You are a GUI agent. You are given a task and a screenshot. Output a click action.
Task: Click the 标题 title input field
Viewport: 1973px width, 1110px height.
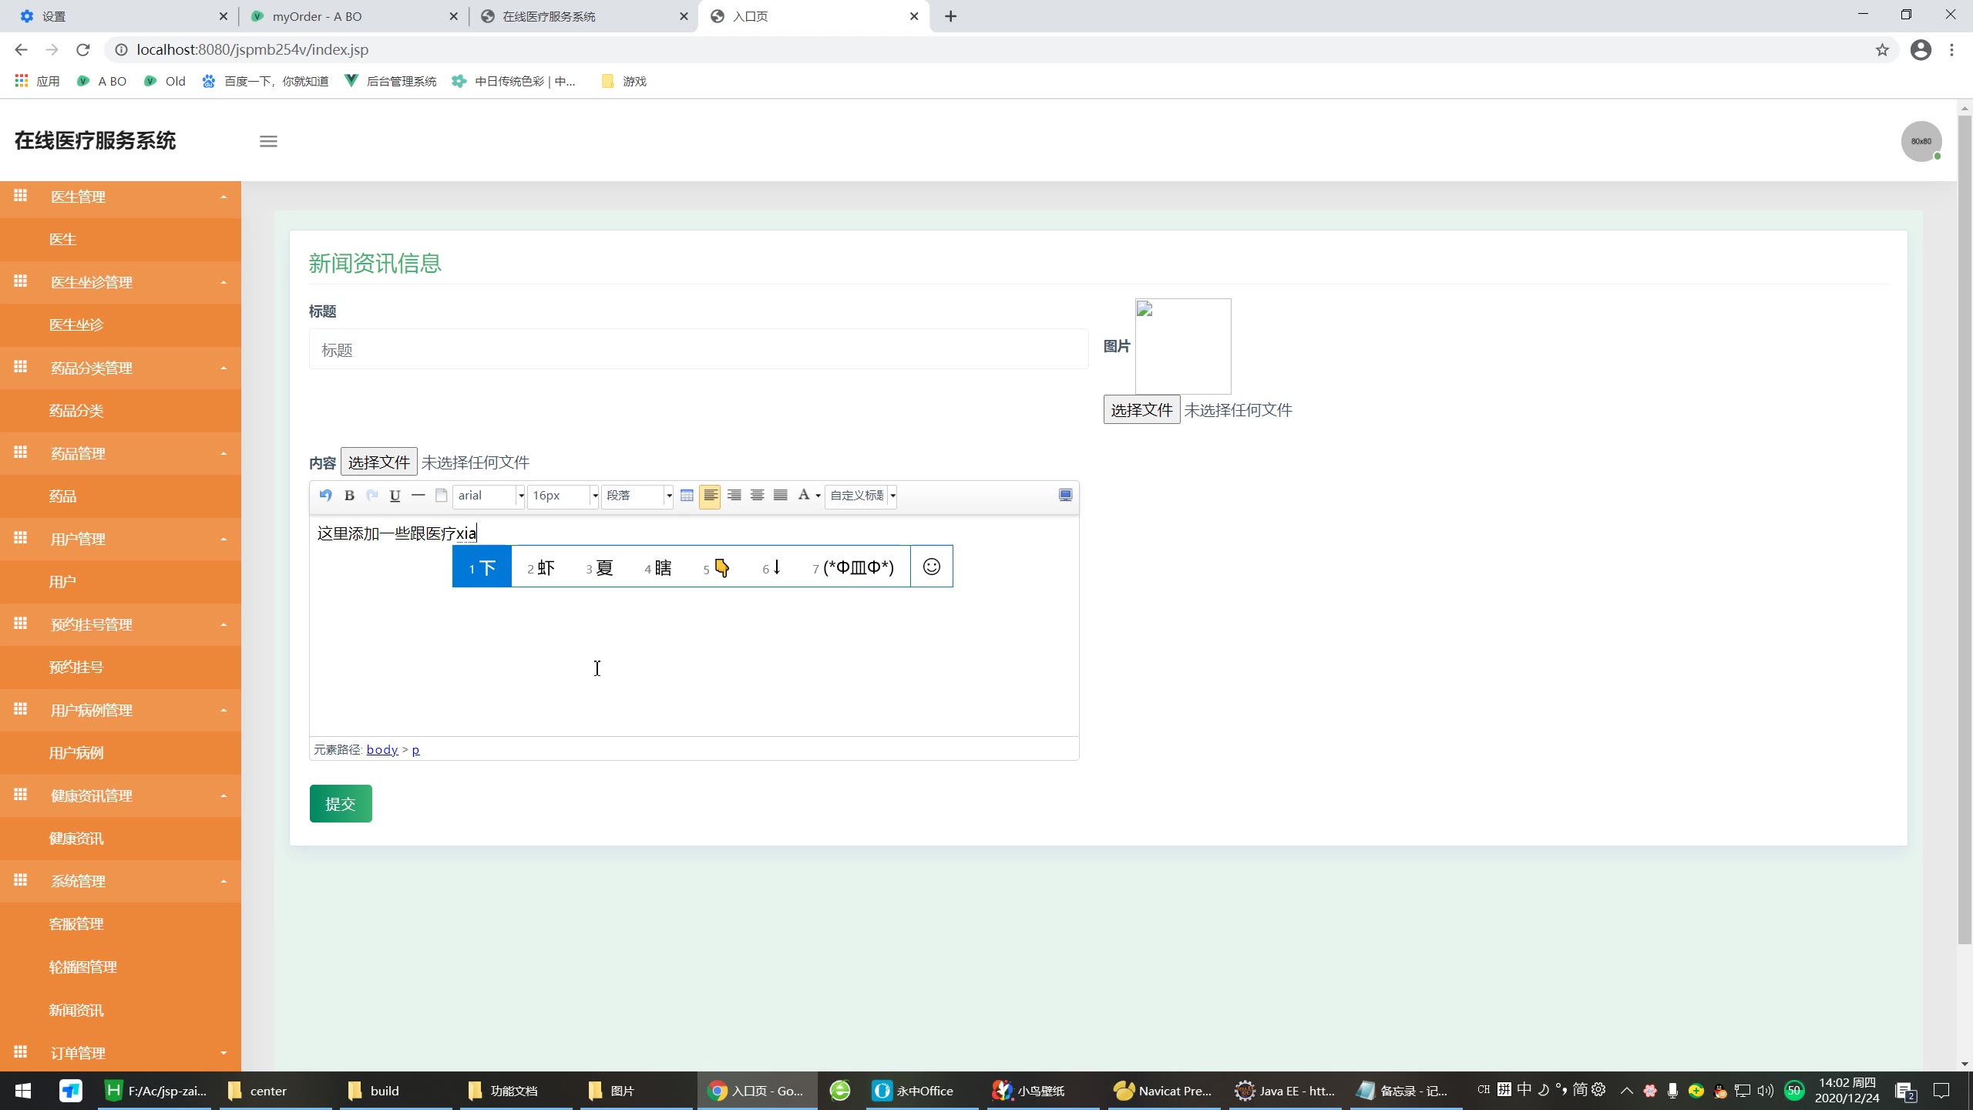coord(698,350)
